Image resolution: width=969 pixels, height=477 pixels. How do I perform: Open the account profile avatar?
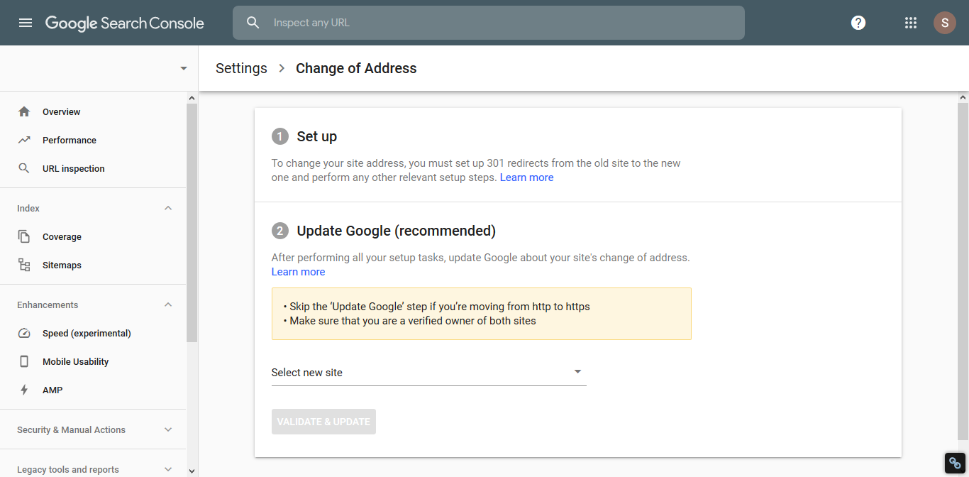tap(944, 23)
